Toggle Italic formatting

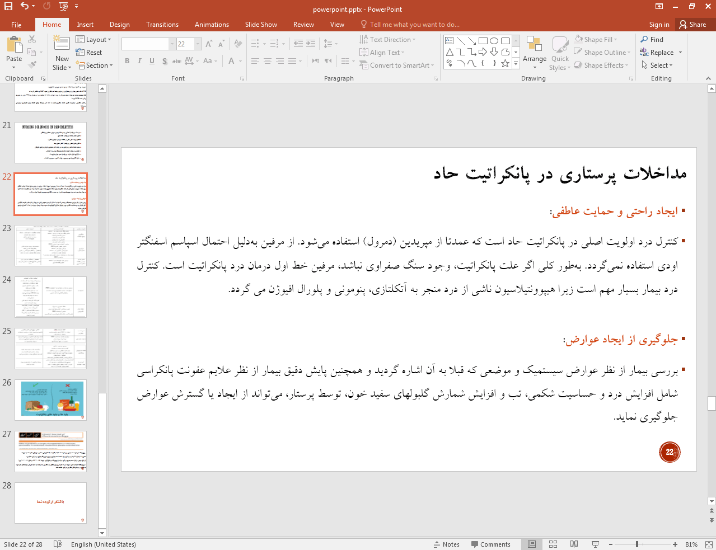139,61
